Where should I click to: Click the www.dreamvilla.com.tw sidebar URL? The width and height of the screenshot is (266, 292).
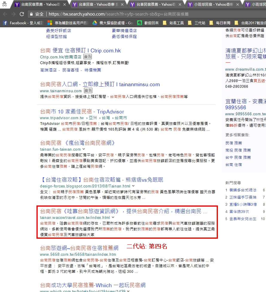[246, 69]
